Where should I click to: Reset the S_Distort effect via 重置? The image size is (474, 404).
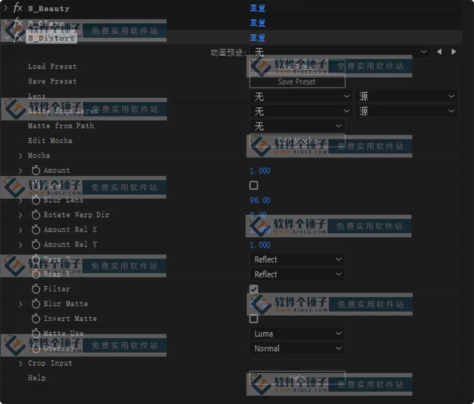pos(258,38)
